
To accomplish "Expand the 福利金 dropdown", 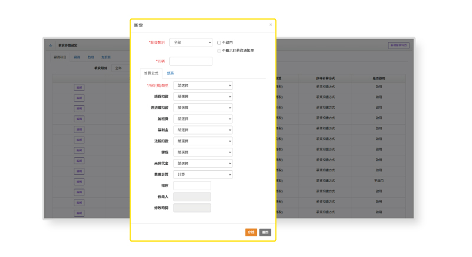I will point(203,130).
